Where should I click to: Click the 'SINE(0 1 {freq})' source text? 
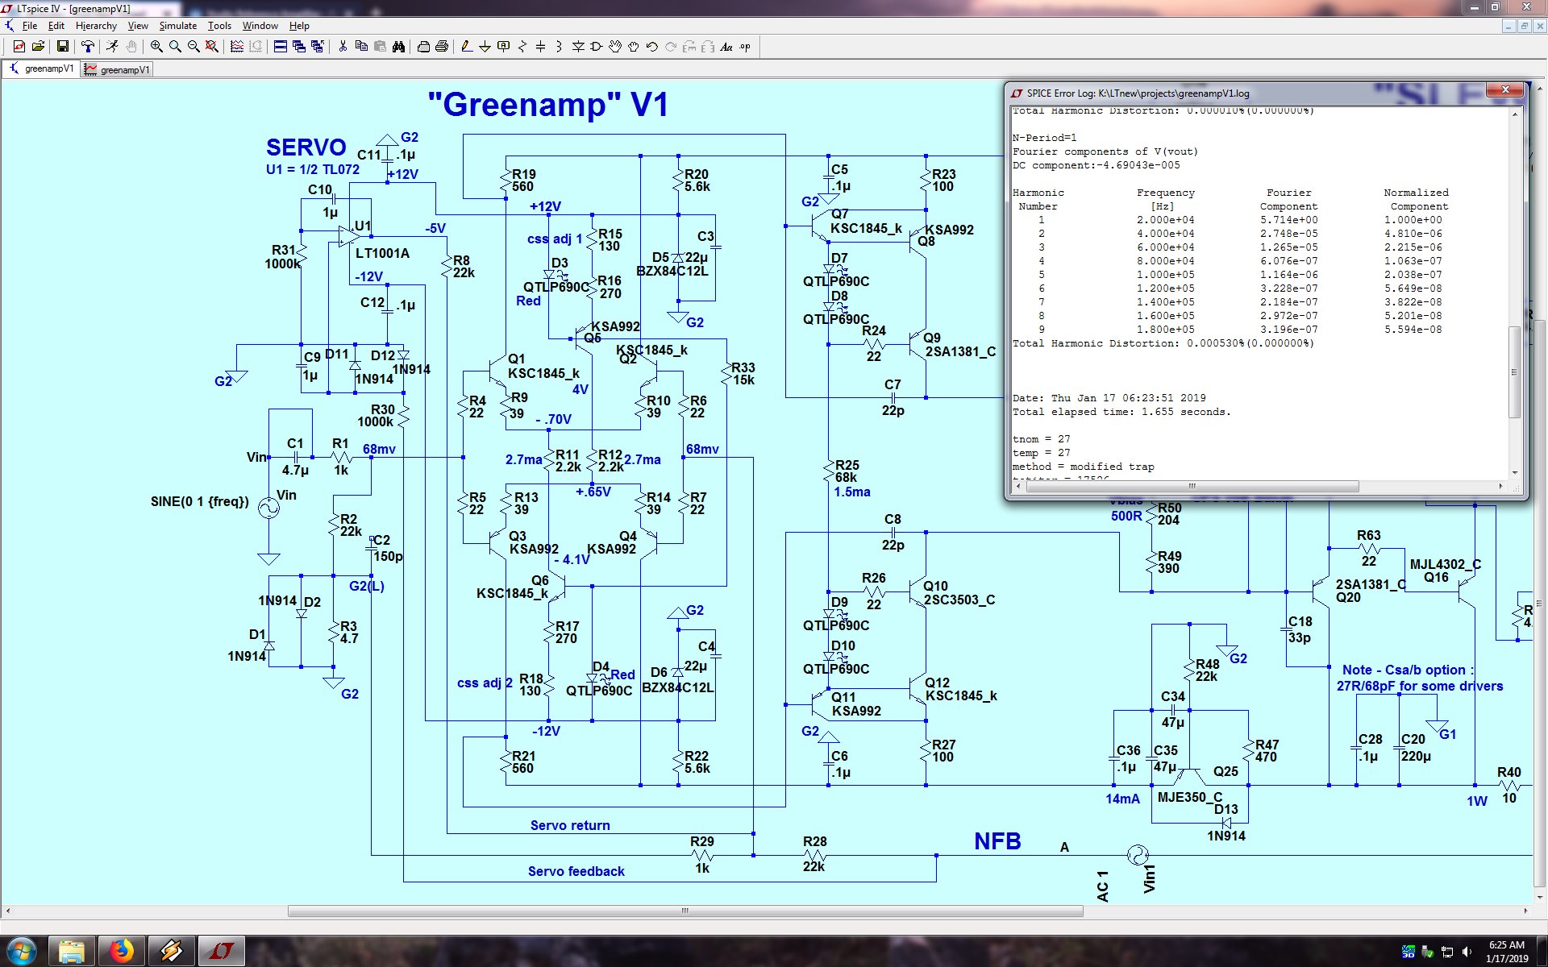click(200, 501)
